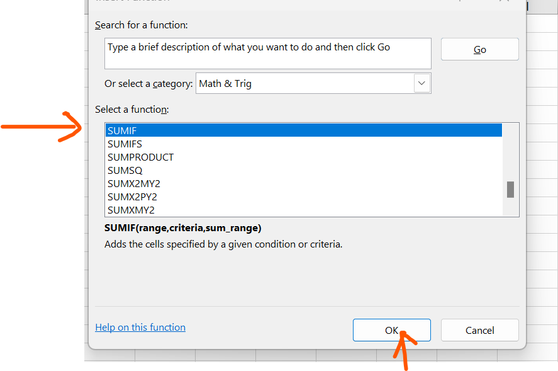558x371 pixels.
Task: Click the Go button
Action: (480, 49)
